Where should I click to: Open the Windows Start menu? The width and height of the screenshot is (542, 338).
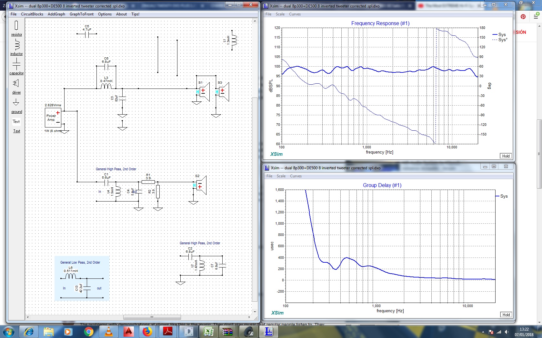8,332
